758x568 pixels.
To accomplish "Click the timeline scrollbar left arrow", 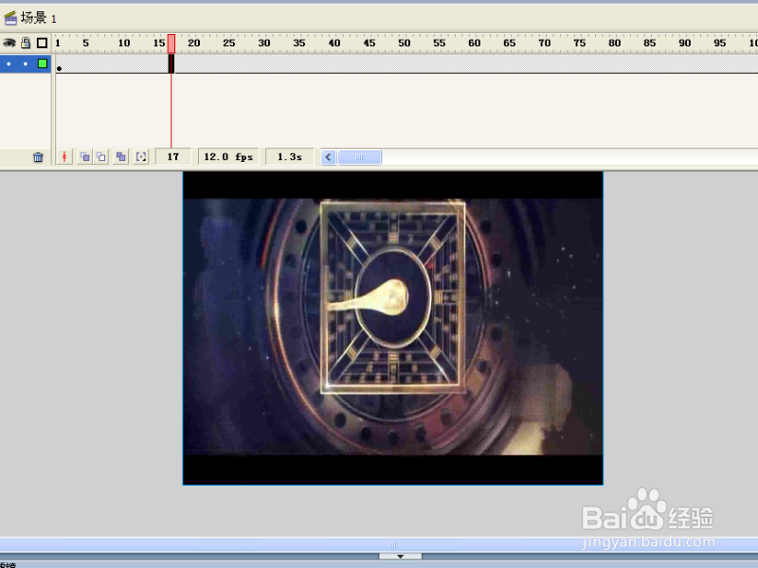I will [328, 157].
